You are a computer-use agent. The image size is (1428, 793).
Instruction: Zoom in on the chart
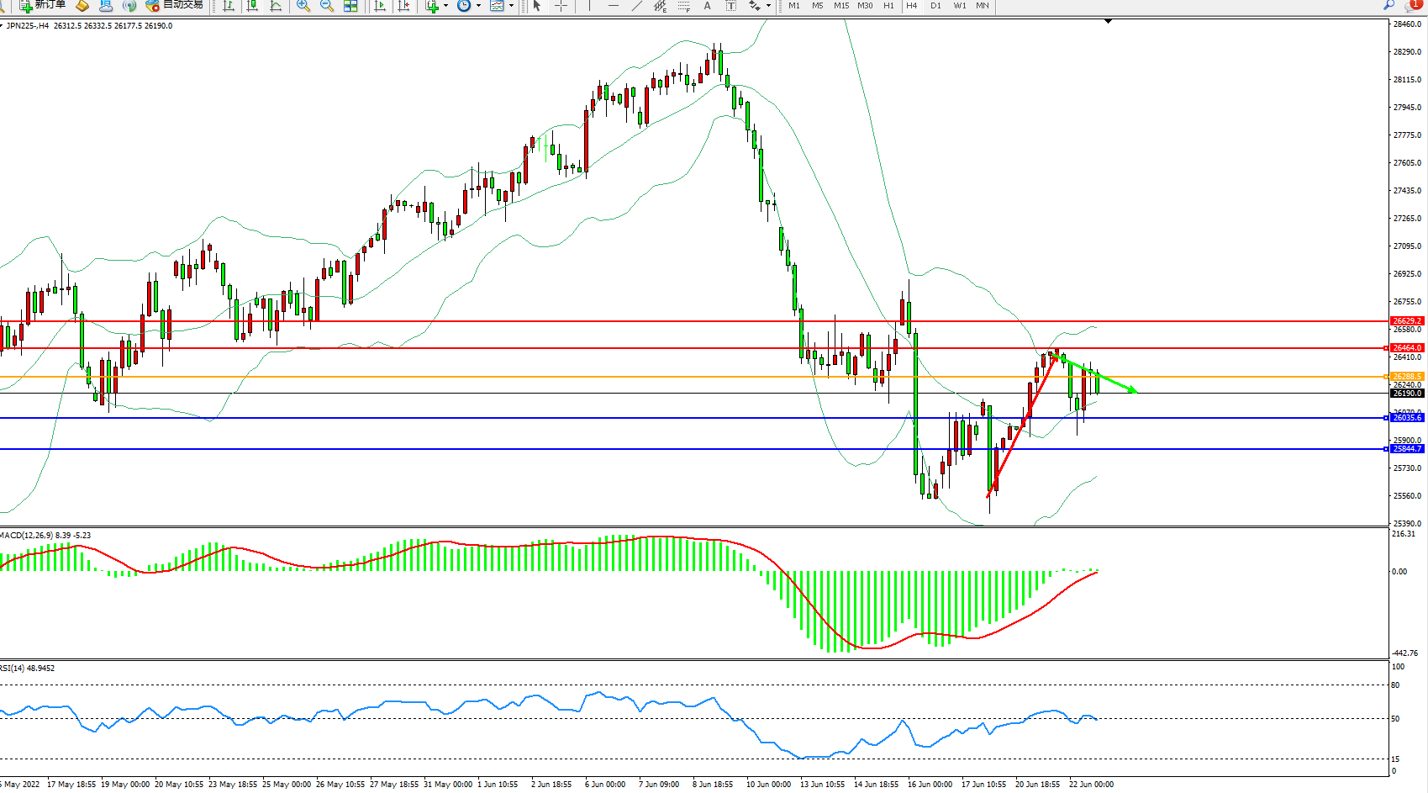pyautogui.click(x=303, y=6)
